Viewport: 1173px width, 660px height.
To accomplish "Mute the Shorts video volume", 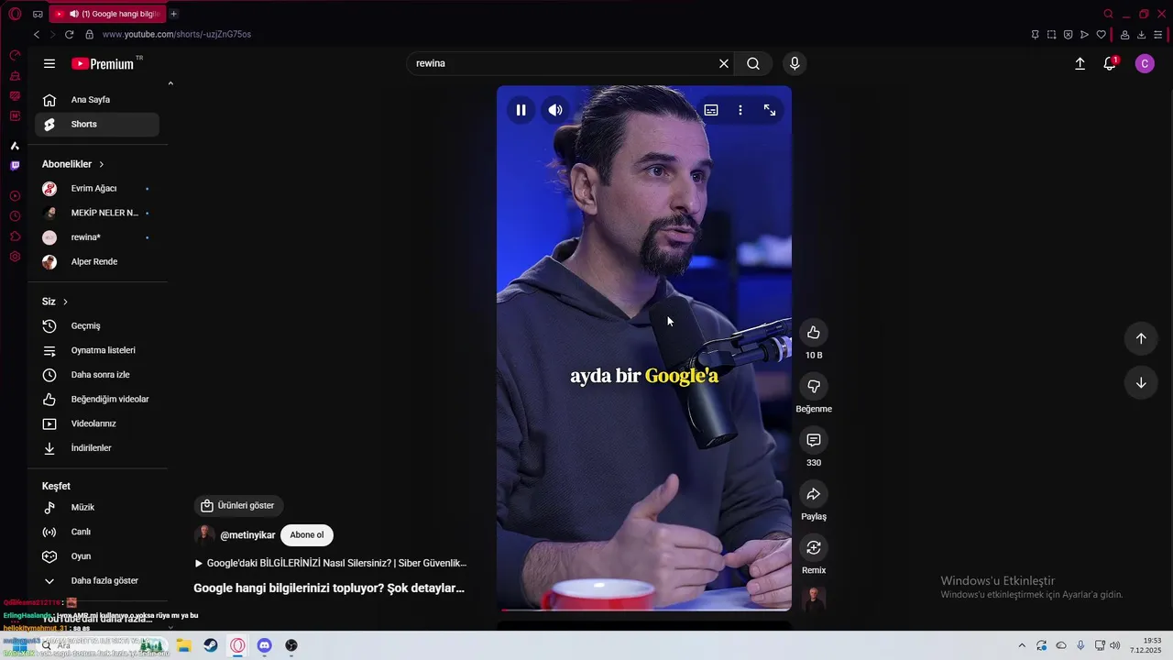I will pyautogui.click(x=555, y=110).
